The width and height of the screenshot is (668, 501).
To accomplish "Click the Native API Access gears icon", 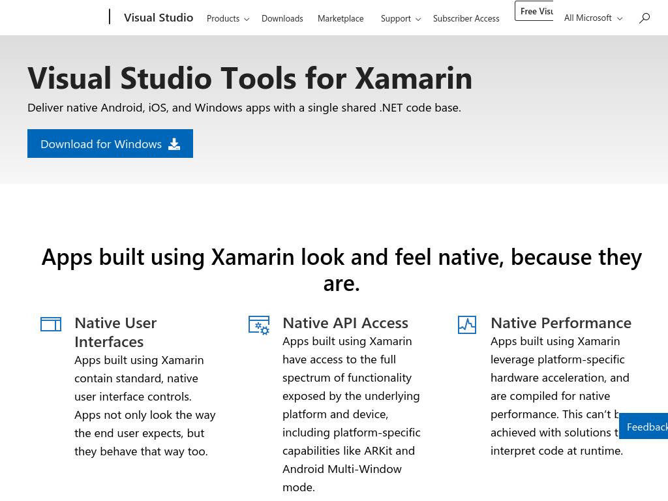I will pyautogui.click(x=259, y=325).
